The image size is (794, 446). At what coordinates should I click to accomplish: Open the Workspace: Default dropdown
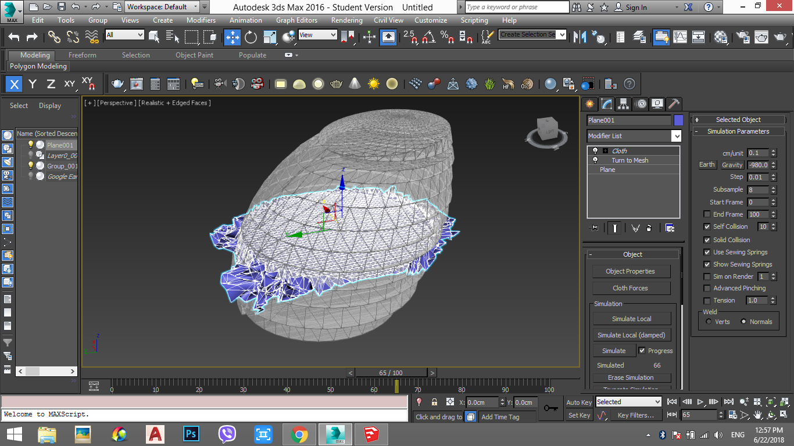[162, 7]
